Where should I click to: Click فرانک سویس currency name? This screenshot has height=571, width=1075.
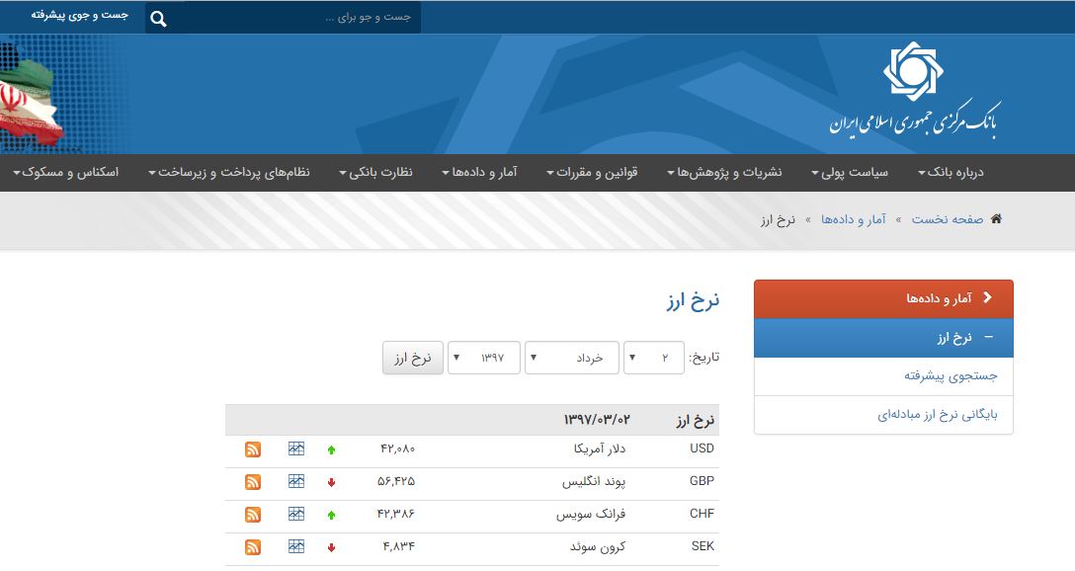591,514
